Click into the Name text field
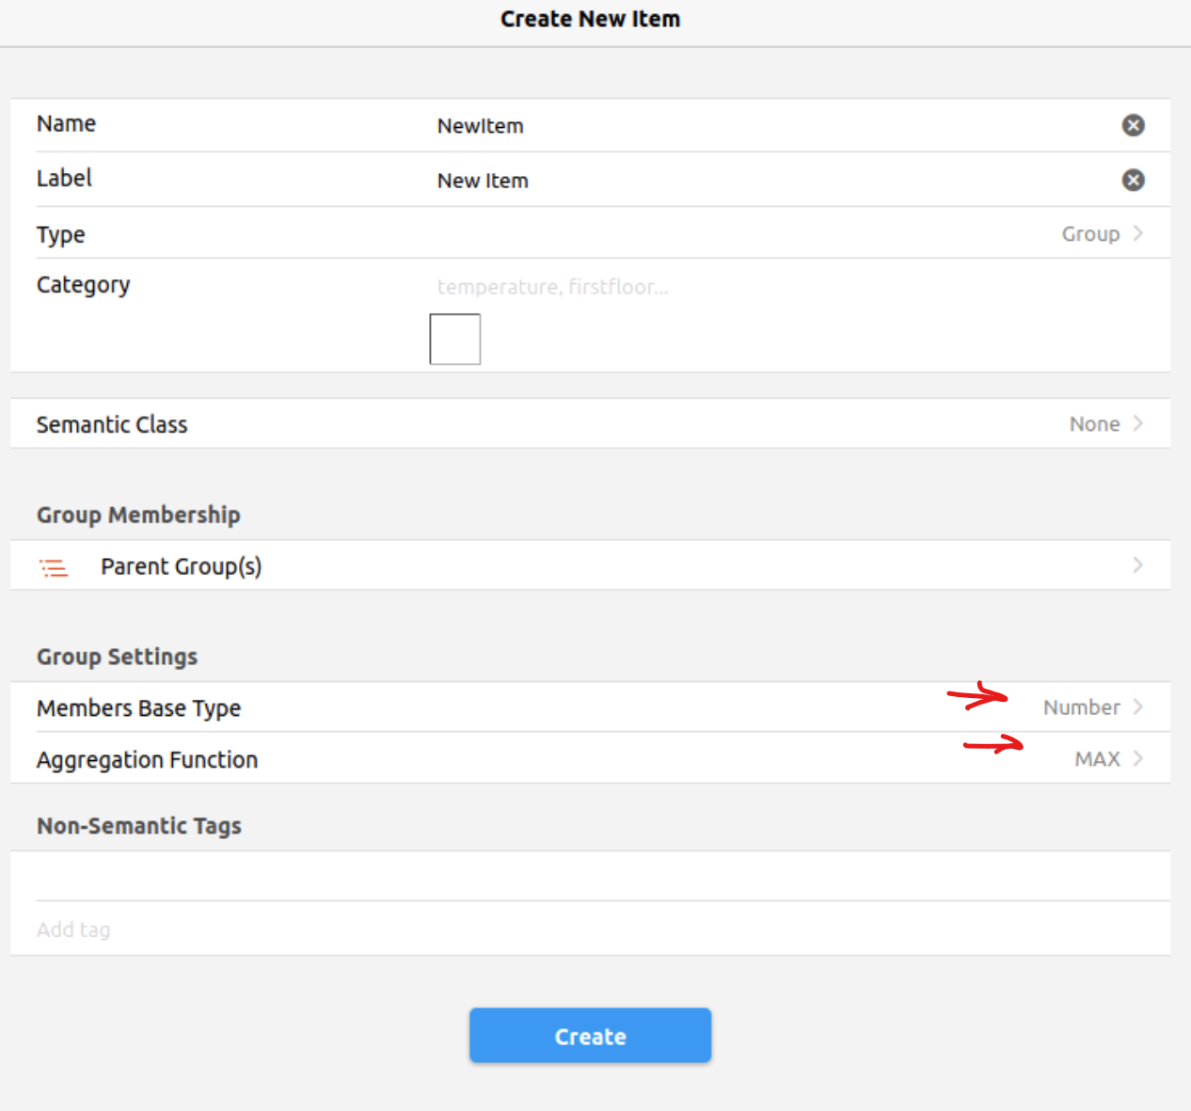This screenshot has width=1191, height=1111. [753, 126]
